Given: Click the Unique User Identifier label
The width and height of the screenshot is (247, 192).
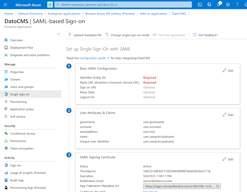Looking at the screenshot, I should pos(95,141).
